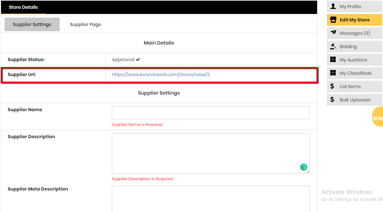
Task: Focus the Supplier Name input field
Action: click(211, 113)
